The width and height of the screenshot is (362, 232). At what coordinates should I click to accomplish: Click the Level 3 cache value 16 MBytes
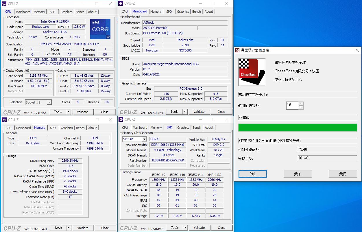coord(84,91)
